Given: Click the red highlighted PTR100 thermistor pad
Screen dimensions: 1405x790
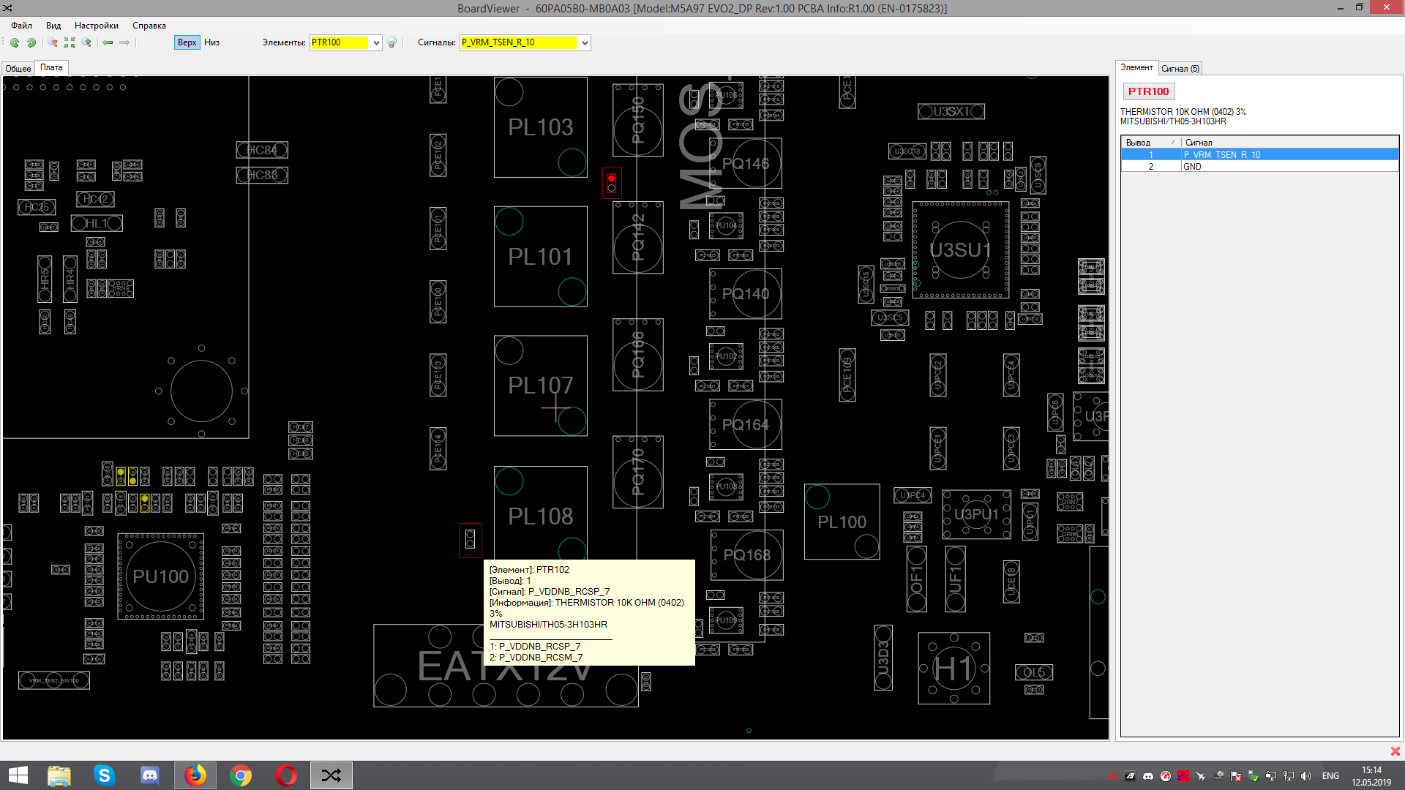Looking at the screenshot, I should tap(612, 179).
